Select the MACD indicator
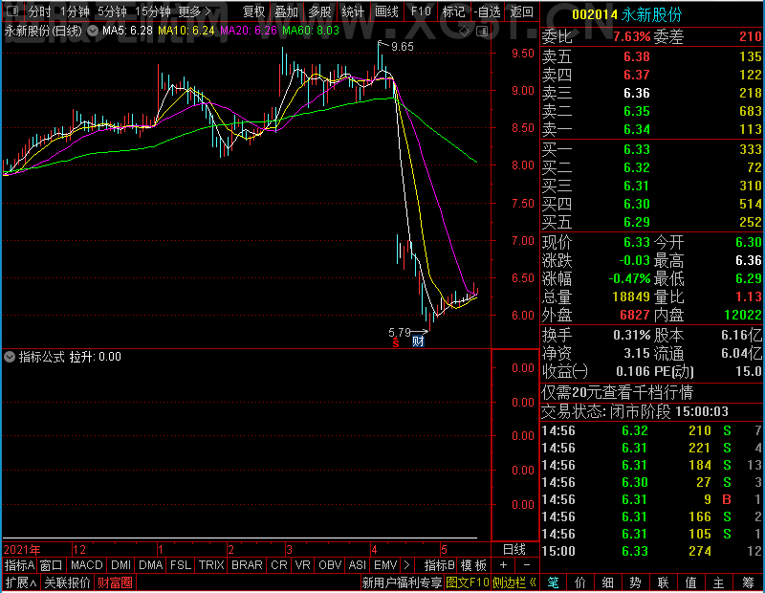This screenshot has height=593, width=765. click(x=87, y=565)
